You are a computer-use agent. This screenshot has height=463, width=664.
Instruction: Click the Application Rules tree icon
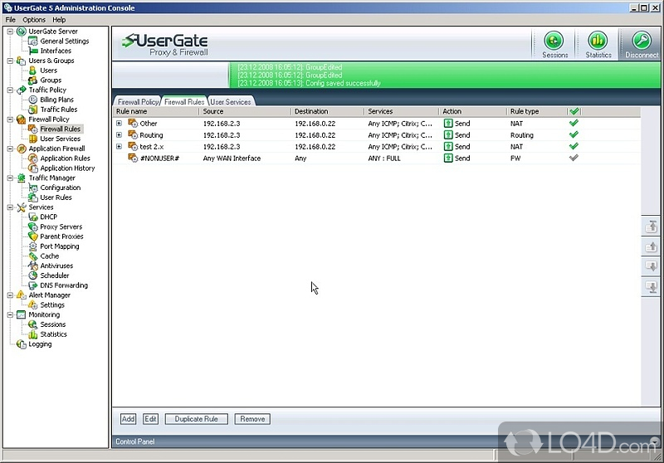coord(32,158)
